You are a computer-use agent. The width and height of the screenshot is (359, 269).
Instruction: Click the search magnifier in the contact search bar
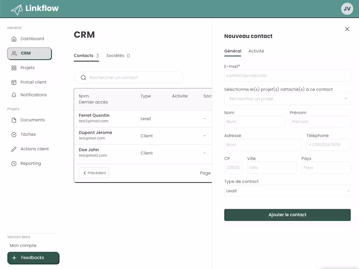[x=83, y=78]
